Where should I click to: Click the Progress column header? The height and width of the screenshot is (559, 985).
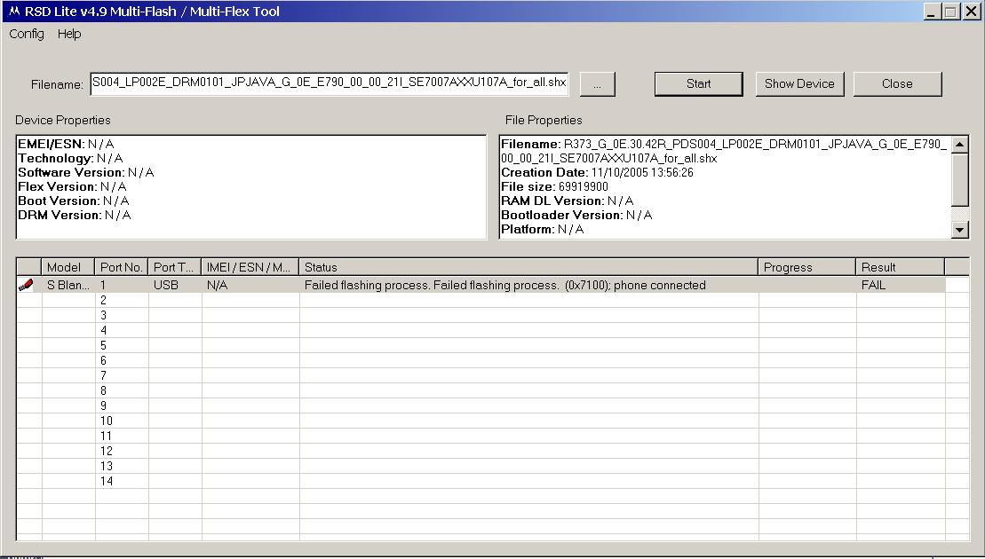point(806,267)
